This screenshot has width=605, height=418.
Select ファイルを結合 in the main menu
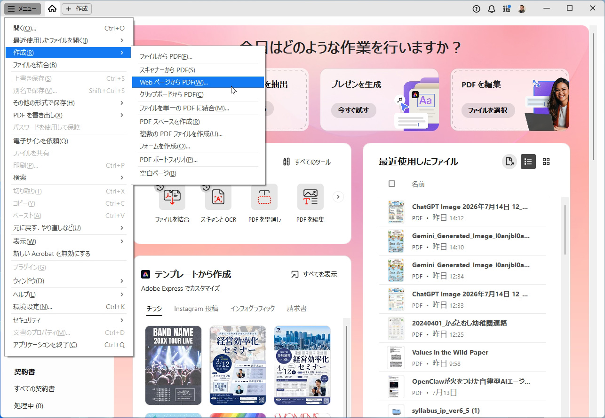(x=69, y=65)
